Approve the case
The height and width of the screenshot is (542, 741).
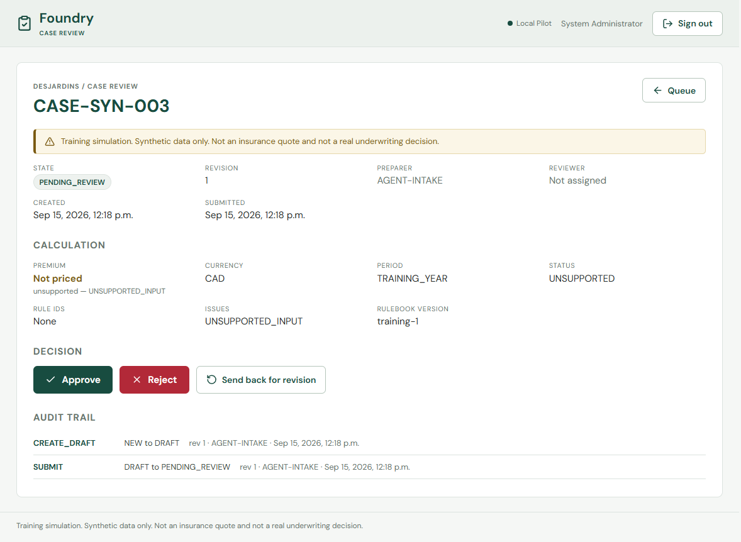click(73, 379)
